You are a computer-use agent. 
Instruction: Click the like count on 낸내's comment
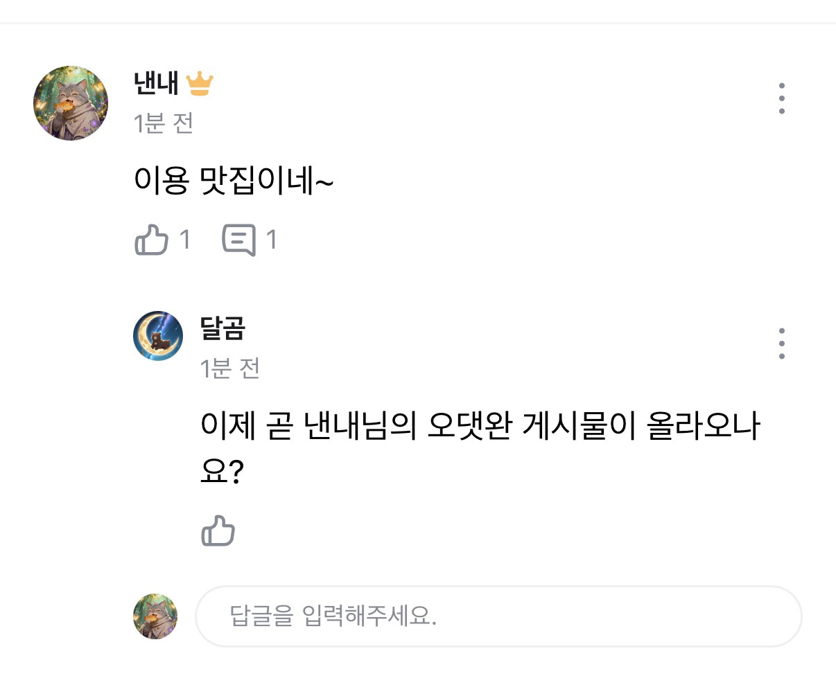click(x=184, y=240)
